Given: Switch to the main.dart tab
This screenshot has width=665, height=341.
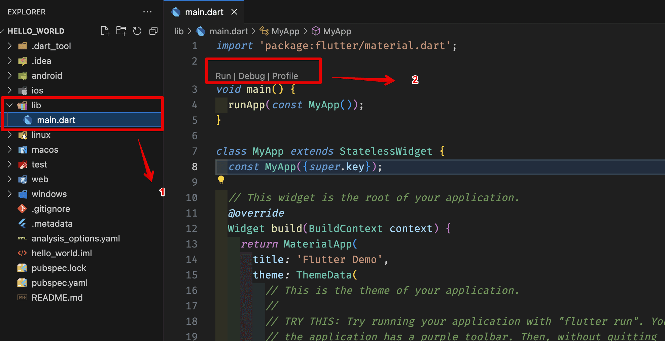Looking at the screenshot, I should 204,12.
